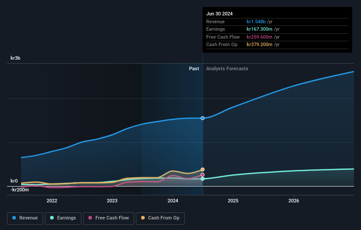Click the 2024 x-axis label
Screen dimensions: 361x230
point(173,201)
